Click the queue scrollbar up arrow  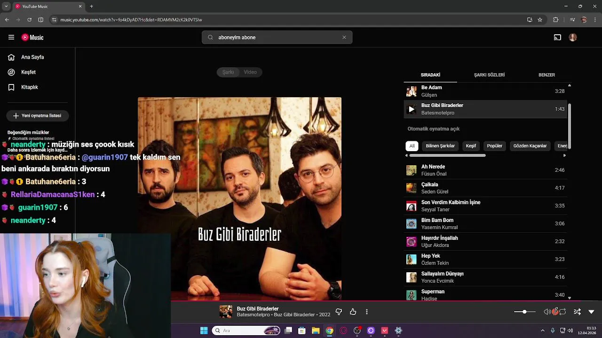570,85
